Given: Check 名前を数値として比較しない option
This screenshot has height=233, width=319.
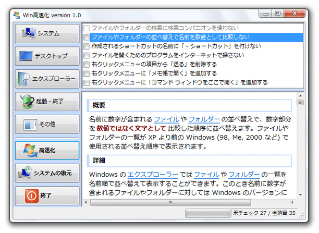Looking at the screenshot, I should point(87,37).
